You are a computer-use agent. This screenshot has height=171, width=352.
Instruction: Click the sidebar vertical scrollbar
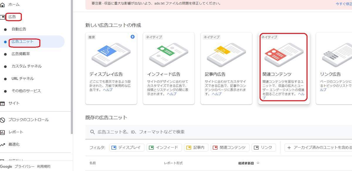(x=72, y=67)
